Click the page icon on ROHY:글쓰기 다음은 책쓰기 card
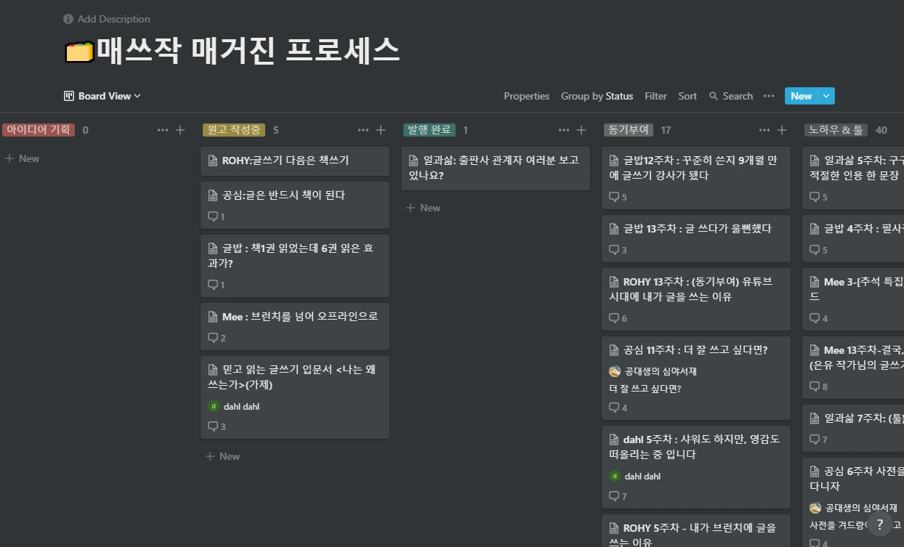Screen dimensions: 904x547 click(211, 161)
